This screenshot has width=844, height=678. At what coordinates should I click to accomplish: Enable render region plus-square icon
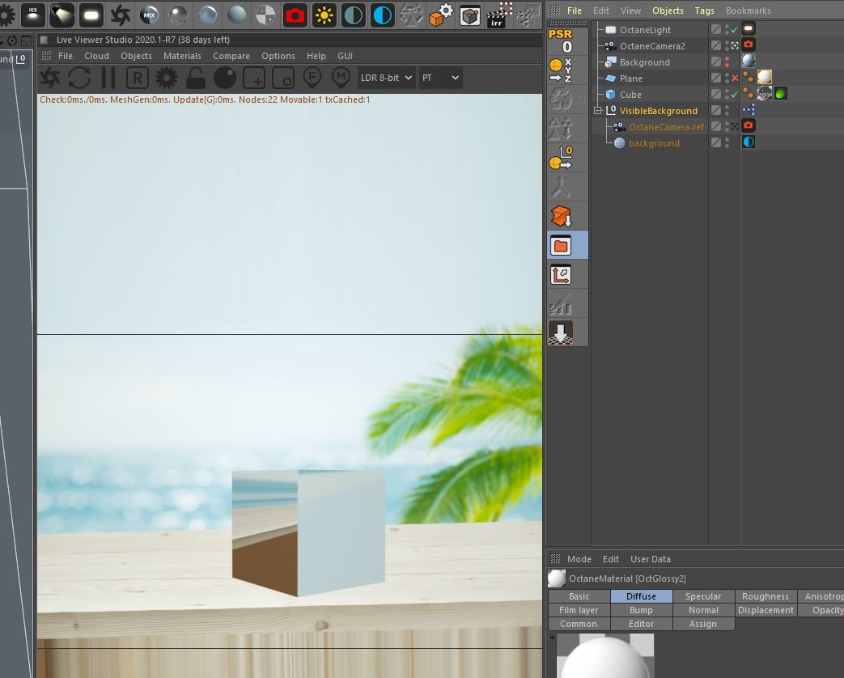(254, 78)
